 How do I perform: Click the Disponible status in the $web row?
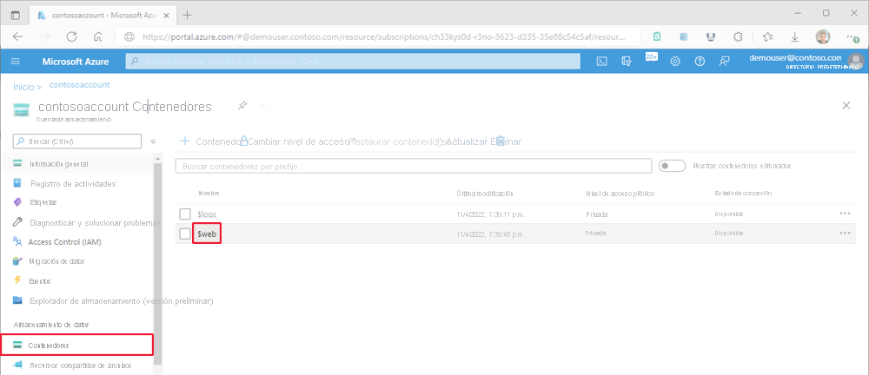point(729,234)
